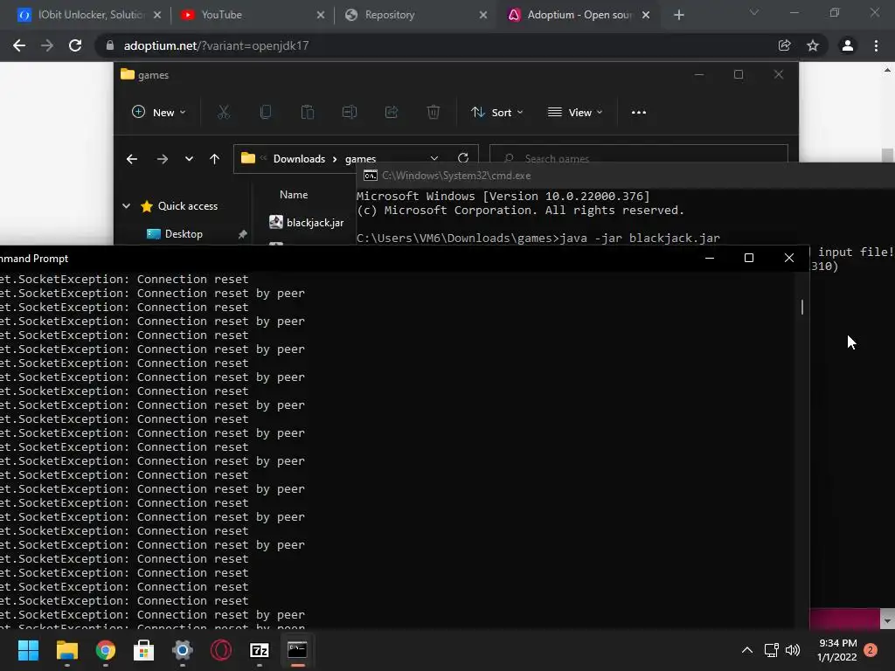Show hidden system tray icons
Image resolution: width=895 pixels, height=671 pixels.
[x=747, y=650]
